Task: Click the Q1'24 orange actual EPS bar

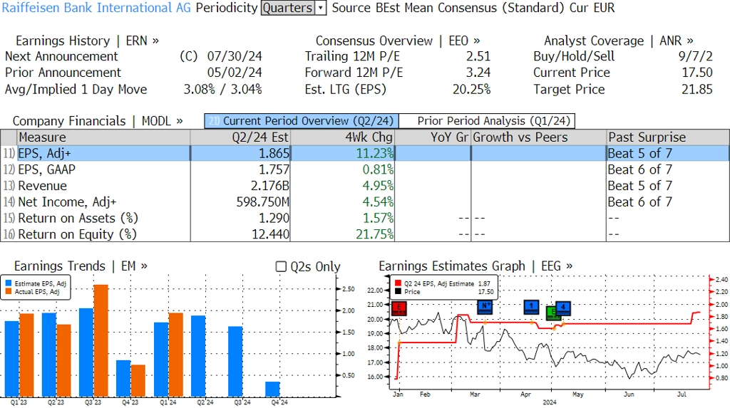Action: pos(175,355)
